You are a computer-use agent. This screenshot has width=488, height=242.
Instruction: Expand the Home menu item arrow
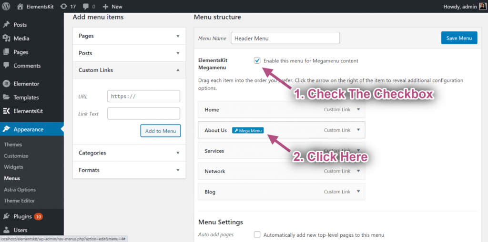pyautogui.click(x=358, y=110)
